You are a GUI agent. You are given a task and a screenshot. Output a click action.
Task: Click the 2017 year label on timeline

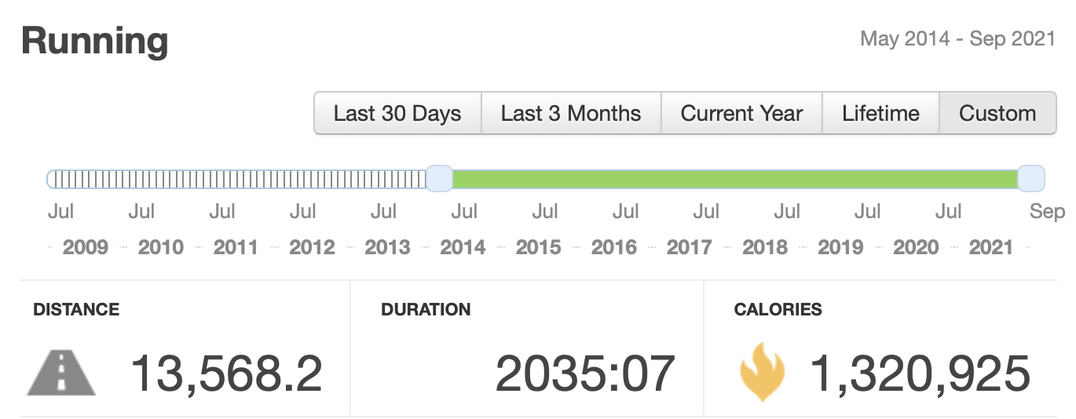[689, 247]
